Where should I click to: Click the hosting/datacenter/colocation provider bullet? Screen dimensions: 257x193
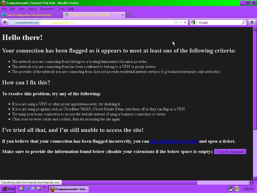point(80,62)
